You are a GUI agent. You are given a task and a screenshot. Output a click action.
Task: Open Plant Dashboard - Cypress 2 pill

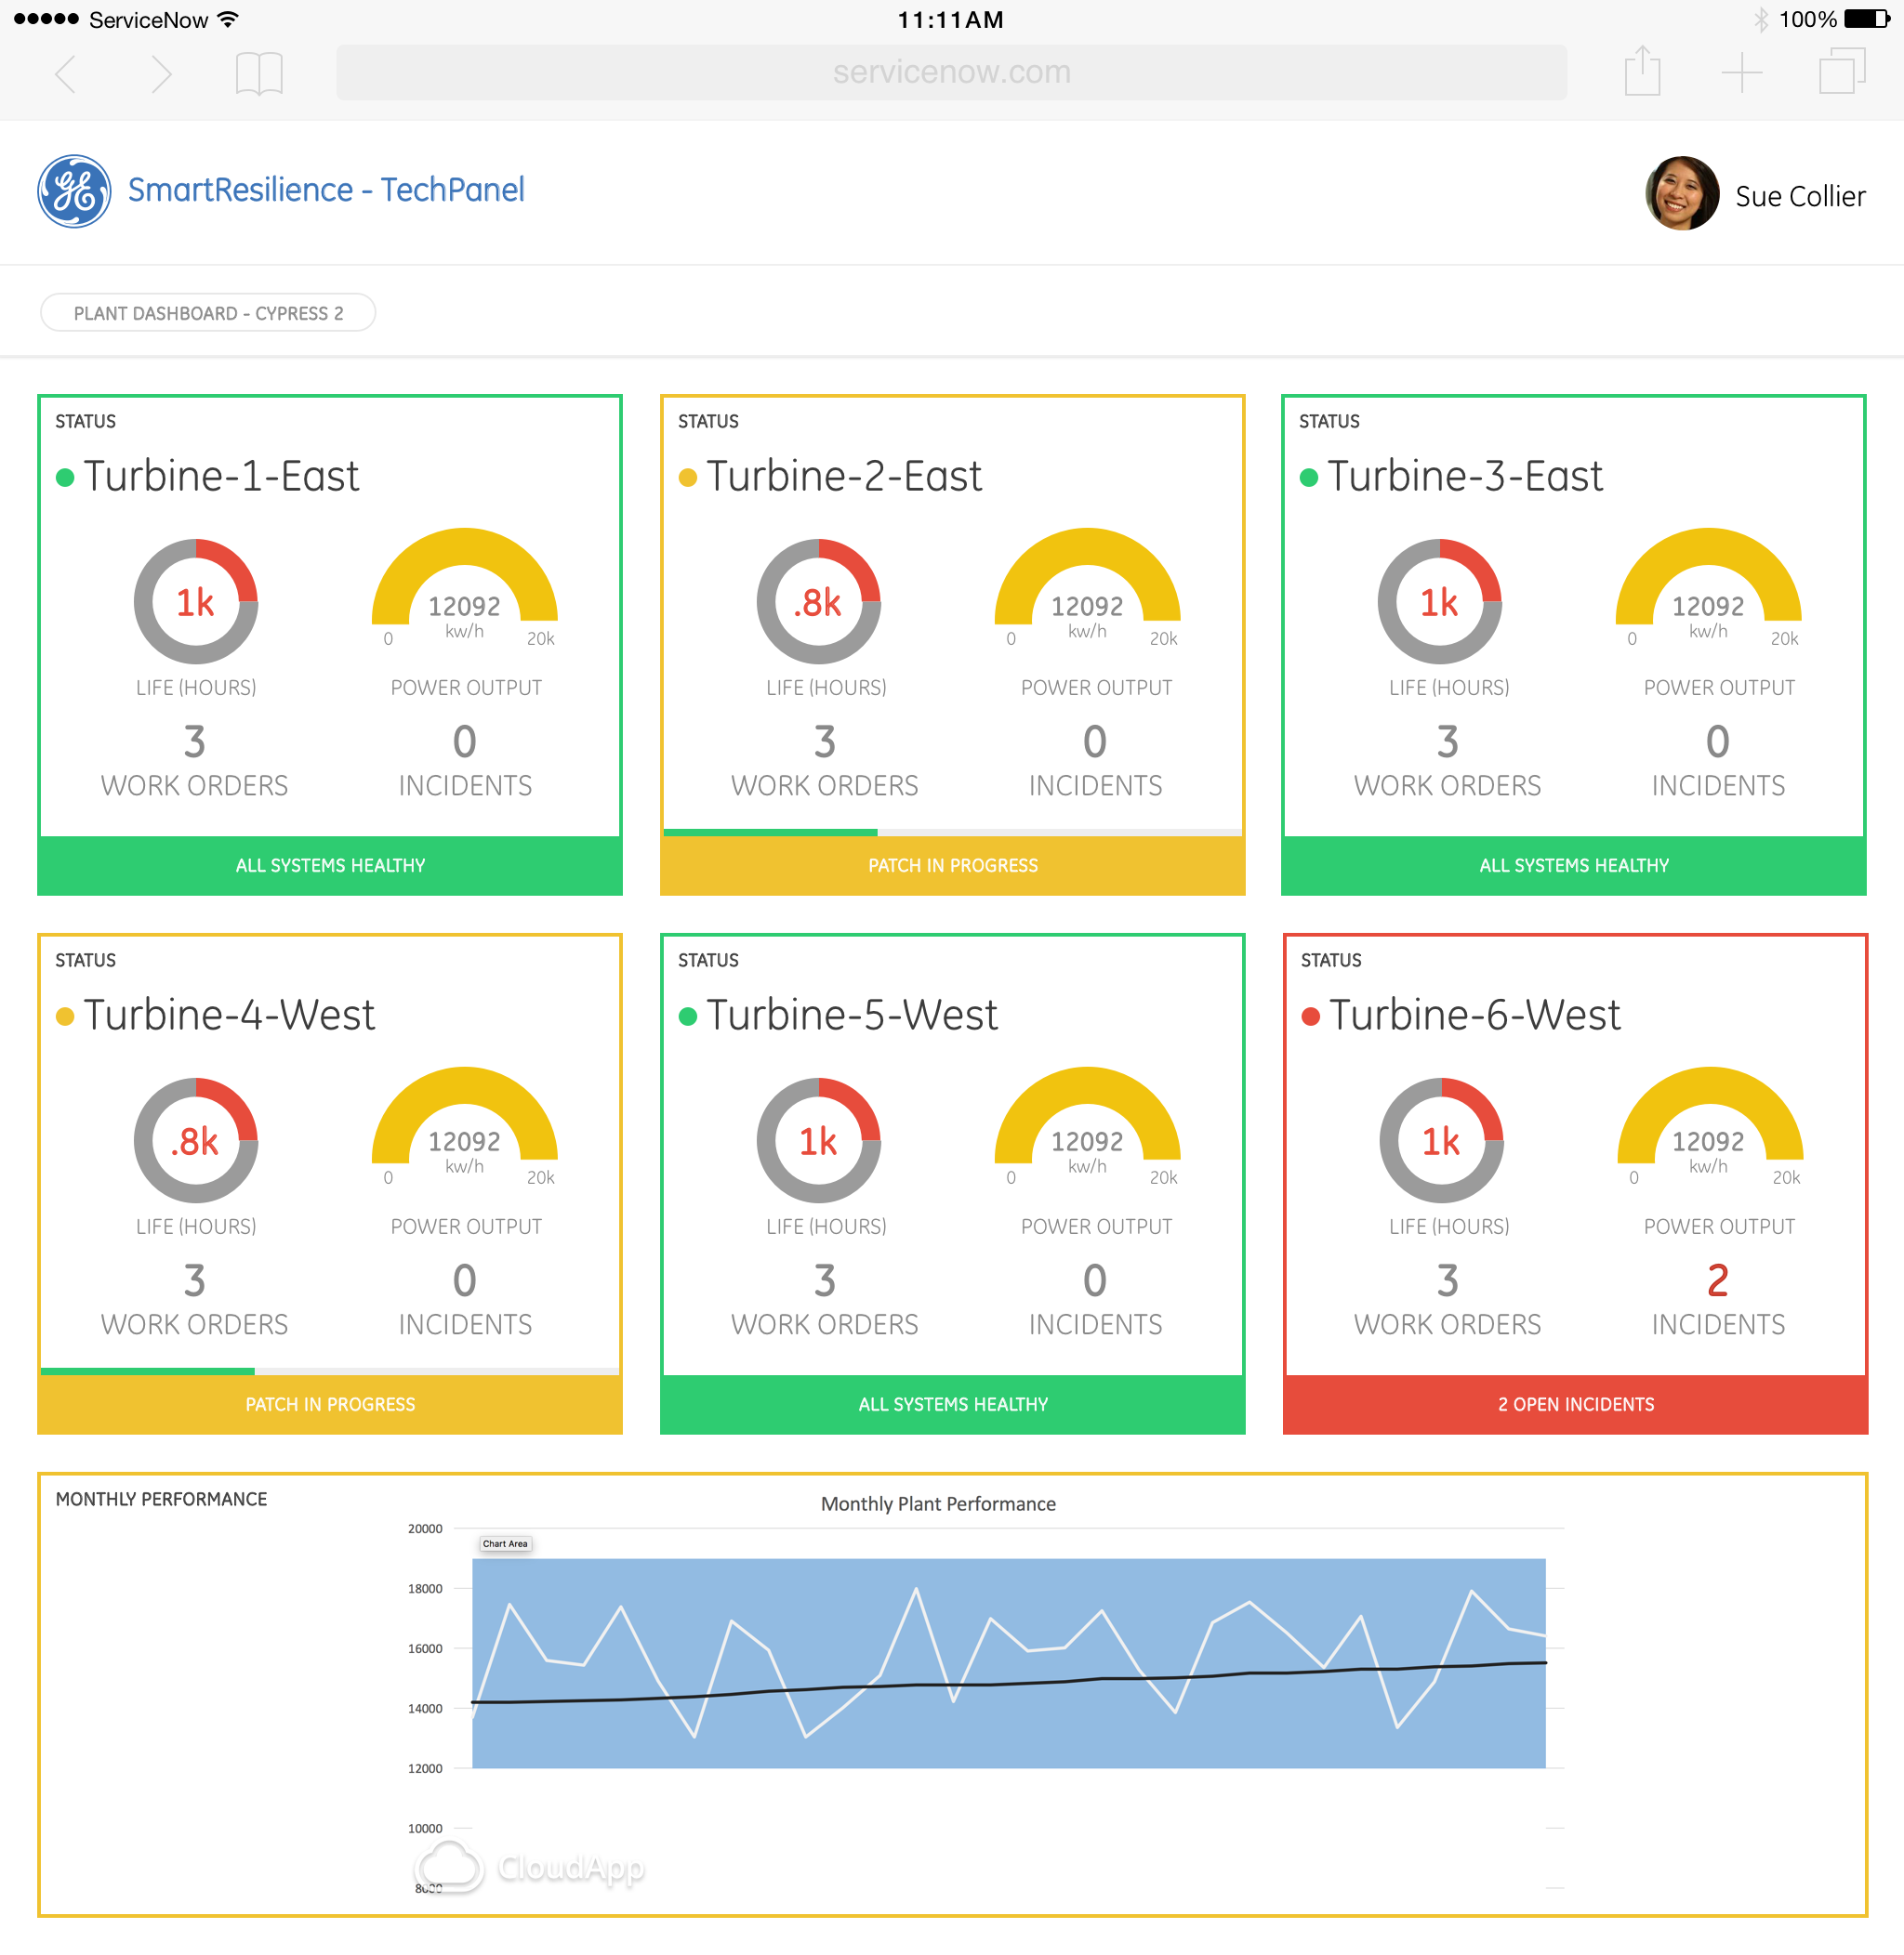pyautogui.click(x=208, y=313)
